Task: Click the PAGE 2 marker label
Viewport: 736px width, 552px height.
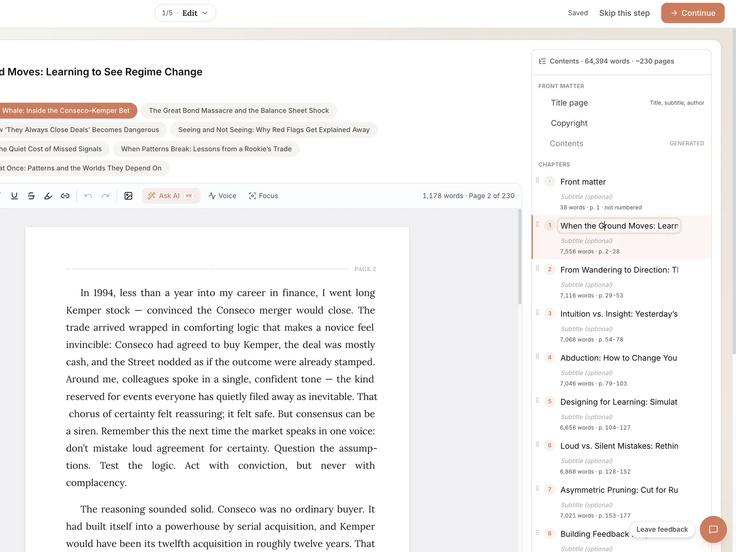Action: click(365, 269)
